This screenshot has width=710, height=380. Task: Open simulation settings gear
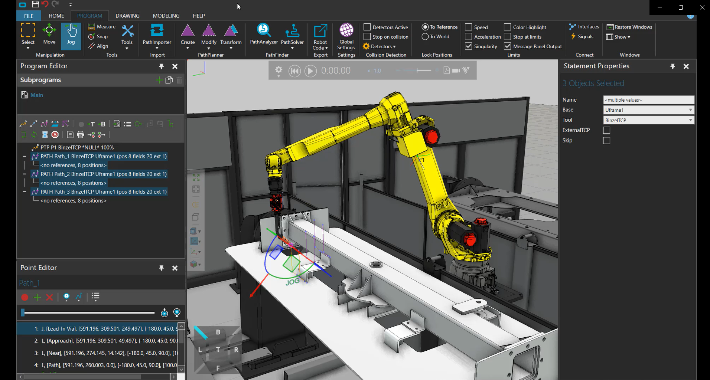279,71
